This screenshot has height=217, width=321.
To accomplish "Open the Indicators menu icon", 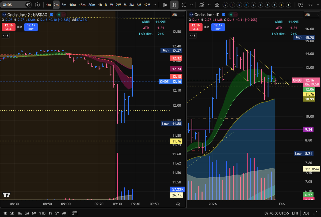I will [201, 5].
